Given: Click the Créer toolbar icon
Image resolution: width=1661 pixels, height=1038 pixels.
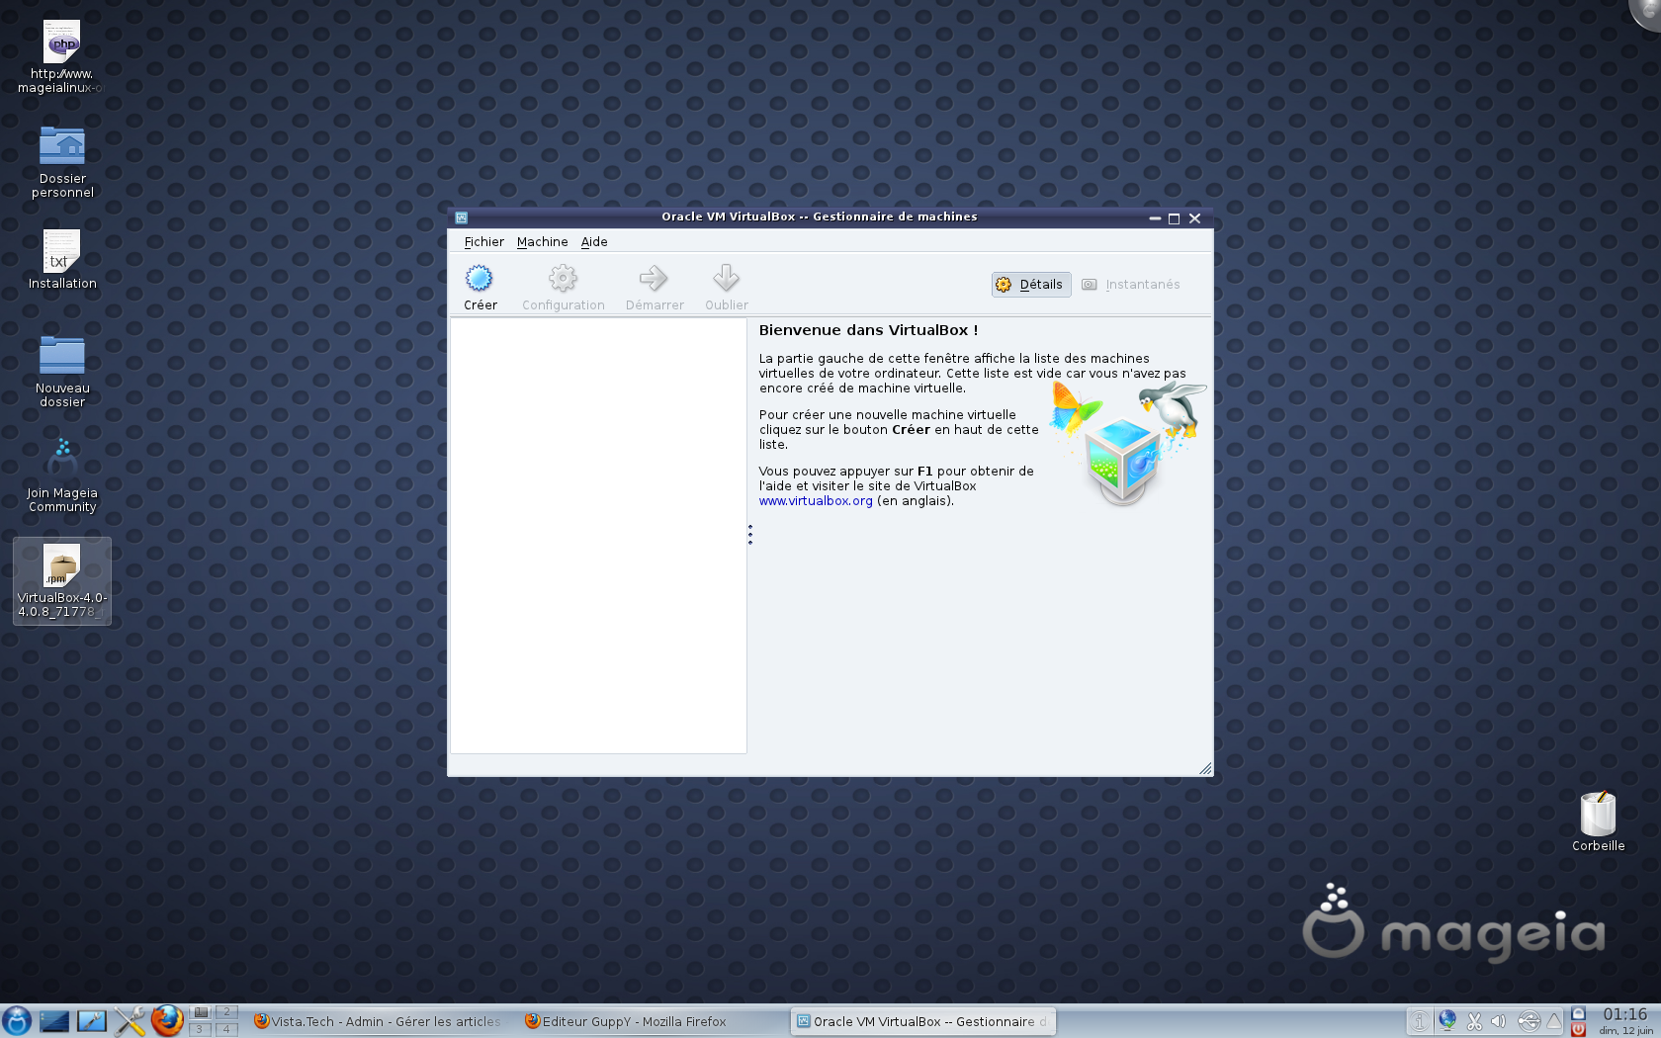Looking at the screenshot, I should (480, 287).
